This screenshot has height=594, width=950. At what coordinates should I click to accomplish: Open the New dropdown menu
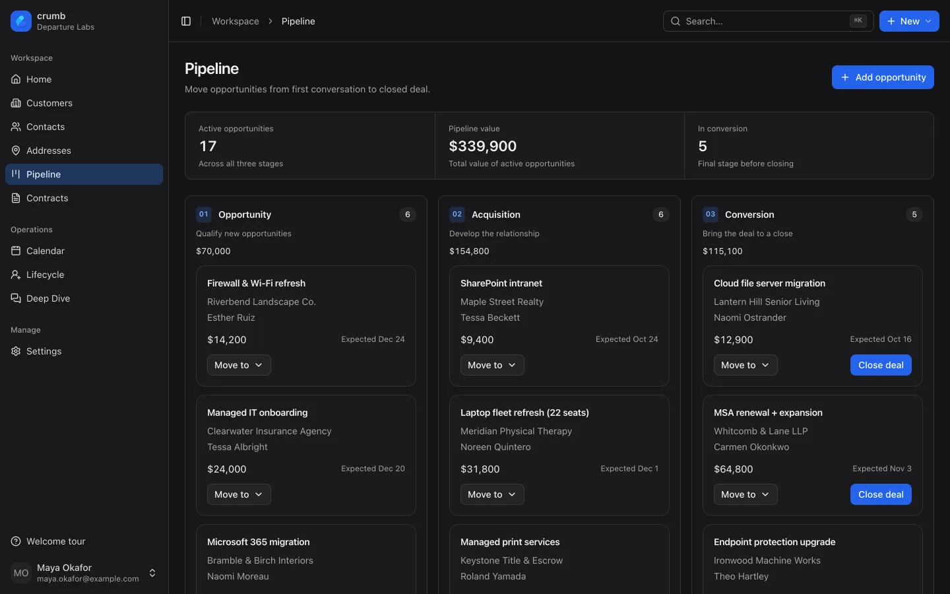[x=909, y=21]
